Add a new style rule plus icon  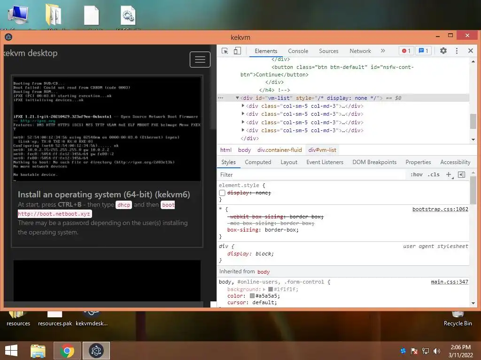(x=449, y=175)
